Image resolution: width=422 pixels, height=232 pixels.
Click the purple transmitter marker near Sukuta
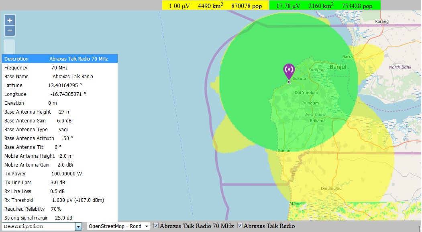(x=289, y=71)
